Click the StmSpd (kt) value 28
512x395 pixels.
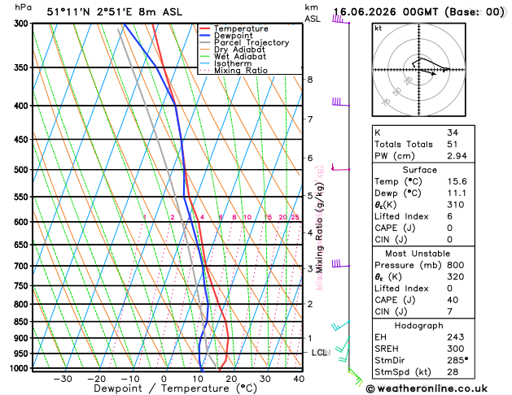tap(453, 372)
